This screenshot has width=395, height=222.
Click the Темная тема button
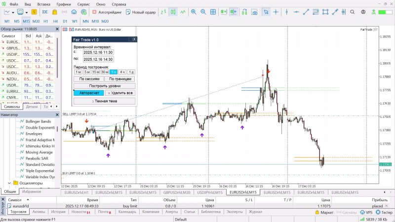pos(105,101)
